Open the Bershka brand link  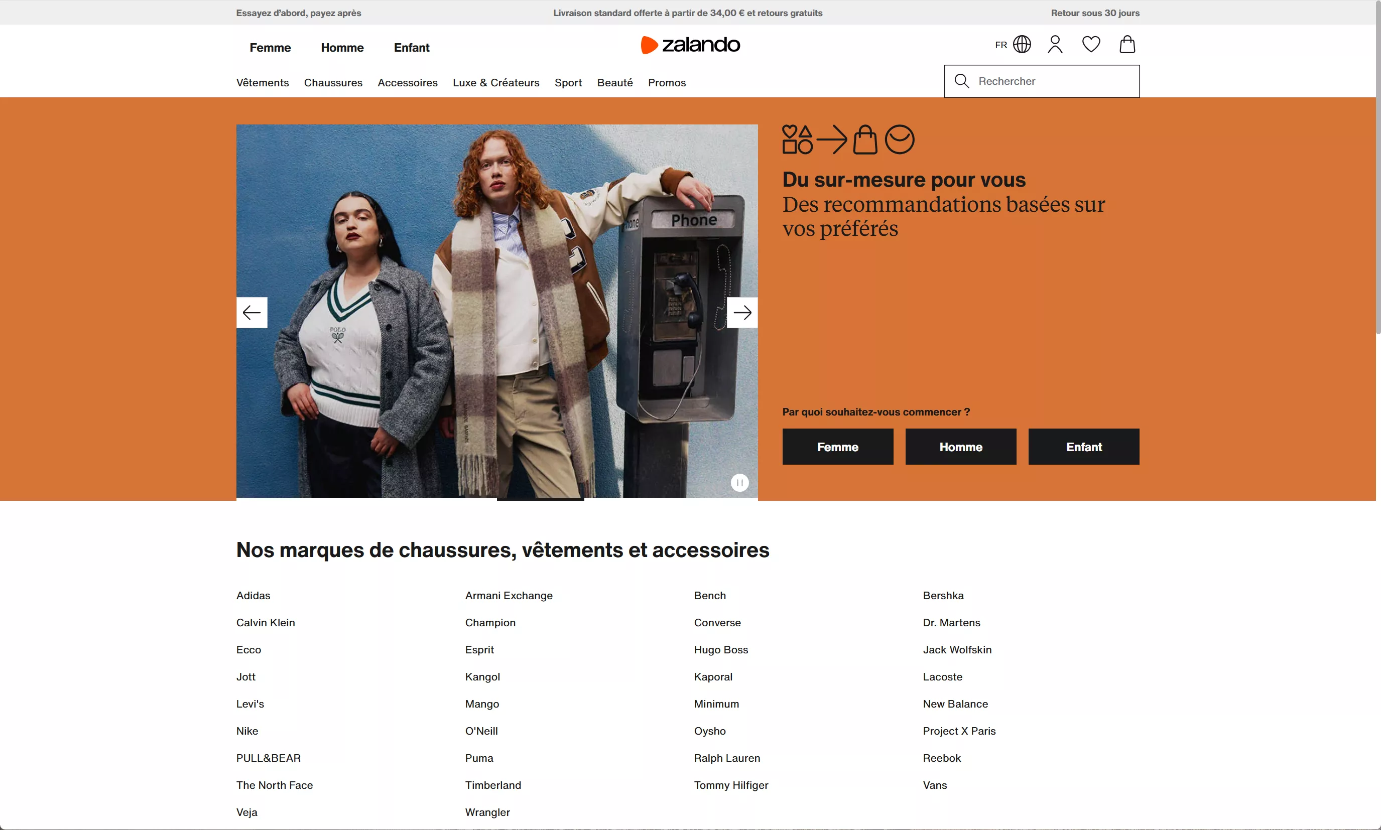943,596
